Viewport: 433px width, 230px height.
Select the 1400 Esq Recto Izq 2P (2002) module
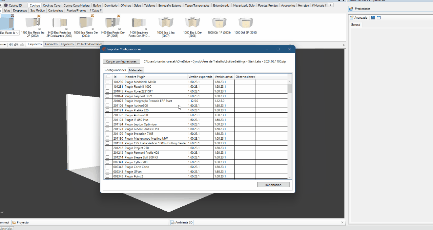[33, 27]
